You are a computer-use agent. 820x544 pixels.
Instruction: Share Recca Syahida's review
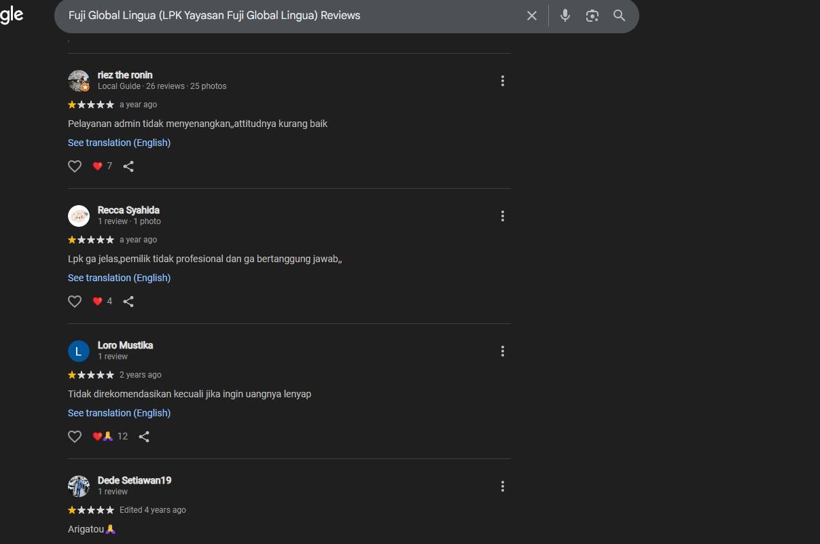[x=128, y=302]
